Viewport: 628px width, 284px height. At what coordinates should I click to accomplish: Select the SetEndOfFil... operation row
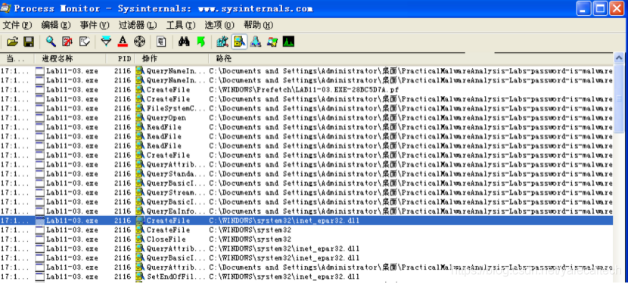(306, 276)
